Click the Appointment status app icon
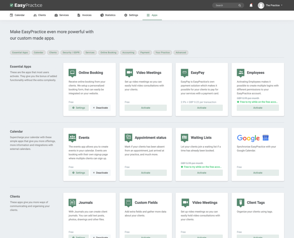 [x=128, y=138]
